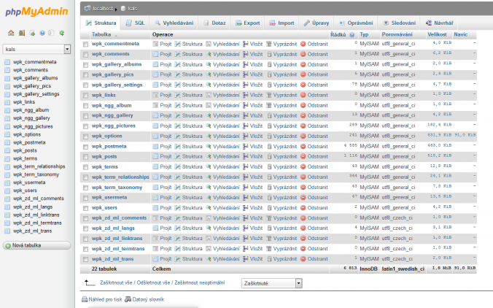Open the Návrhář tab
The width and height of the screenshot is (493, 308).
coord(439,23)
